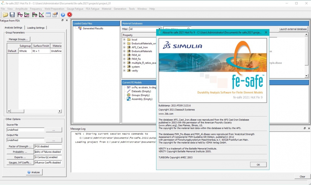Click the Output File input field
This screenshot has height=185, width=311.
26,140
